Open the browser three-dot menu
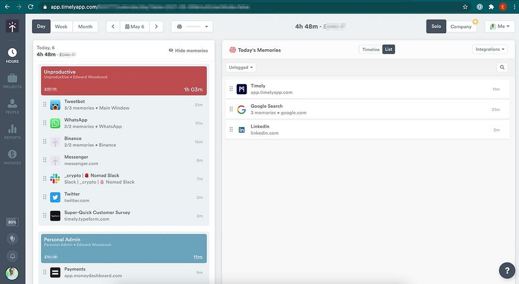This screenshot has width=519, height=284. [514, 7]
